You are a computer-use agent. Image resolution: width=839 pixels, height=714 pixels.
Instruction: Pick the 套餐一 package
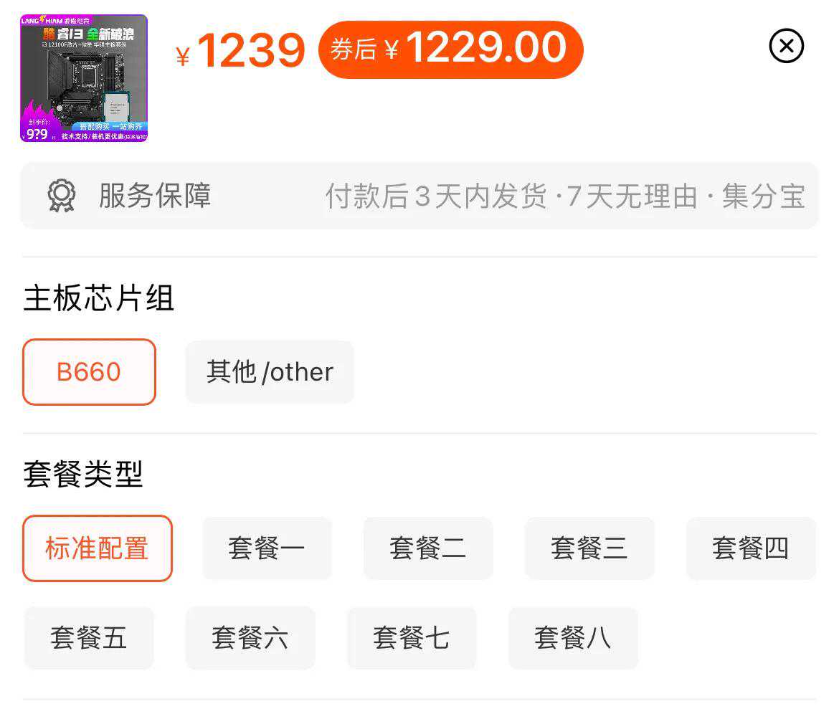267,548
